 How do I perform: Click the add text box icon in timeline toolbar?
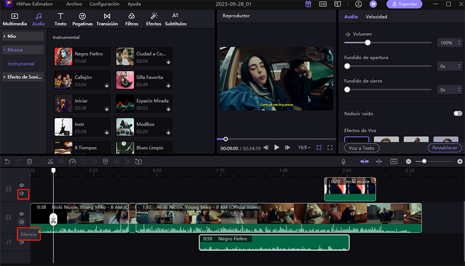138,162
